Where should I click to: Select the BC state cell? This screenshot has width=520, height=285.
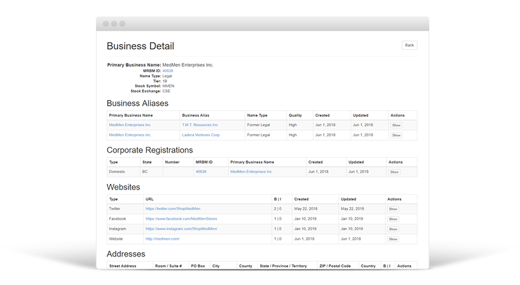[x=145, y=172]
